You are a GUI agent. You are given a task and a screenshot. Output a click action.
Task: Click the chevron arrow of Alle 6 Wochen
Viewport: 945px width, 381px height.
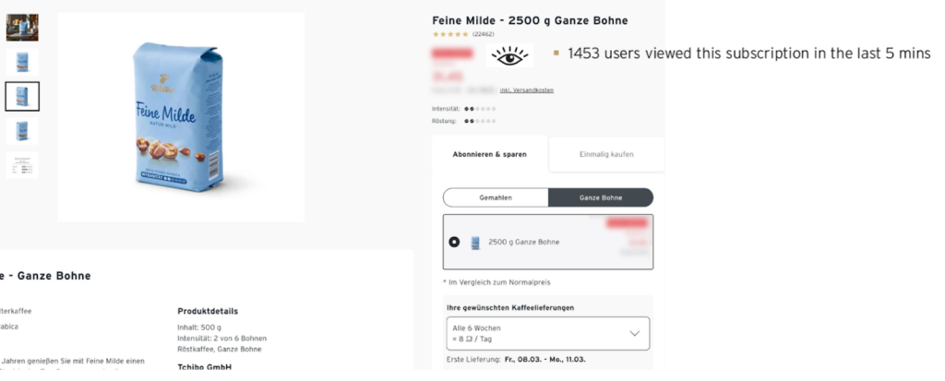pos(635,333)
